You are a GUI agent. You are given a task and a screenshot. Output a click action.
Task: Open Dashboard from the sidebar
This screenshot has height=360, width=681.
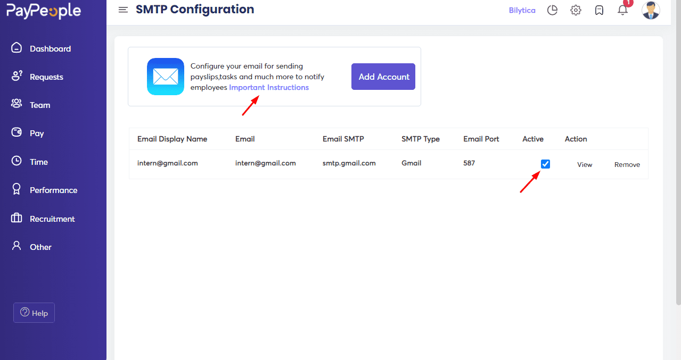[x=50, y=48]
